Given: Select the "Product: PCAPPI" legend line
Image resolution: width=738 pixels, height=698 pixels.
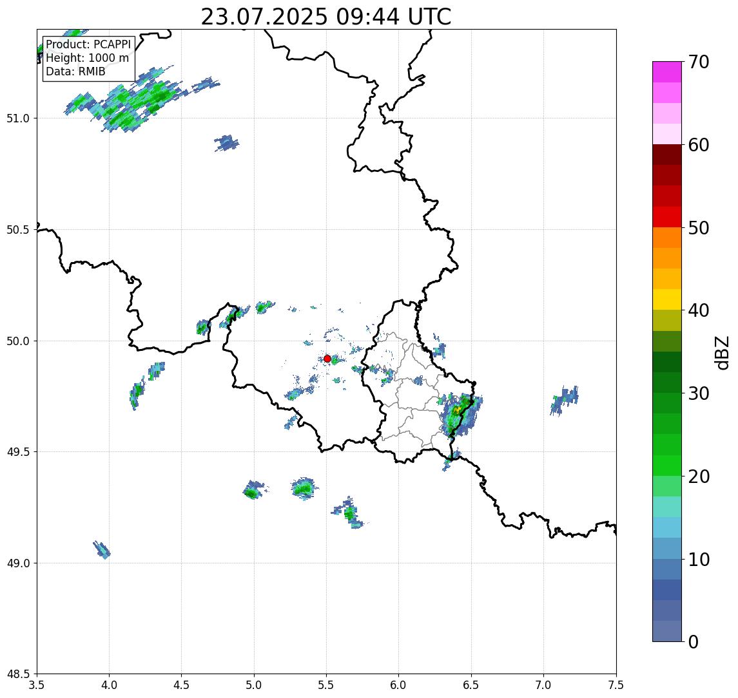Looking at the screenshot, I should pyautogui.click(x=88, y=44).
